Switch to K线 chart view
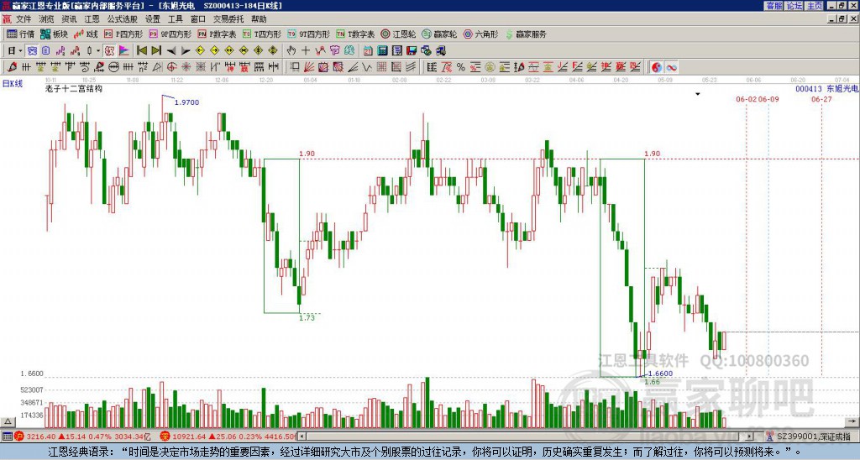Viewport: 860px width, 460px height. 87,34
